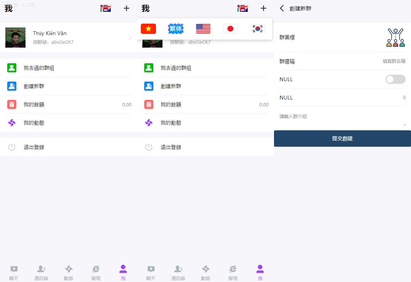Open 我的餘額 in the leftmost screen
411x282 pixels.
[x=34, y=104]
